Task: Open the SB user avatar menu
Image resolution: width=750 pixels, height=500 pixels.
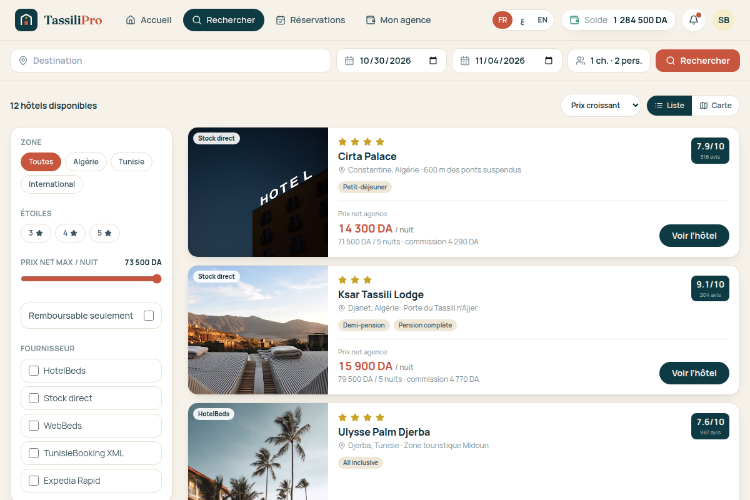Action: pyautogui.click(x=724, y=20)
